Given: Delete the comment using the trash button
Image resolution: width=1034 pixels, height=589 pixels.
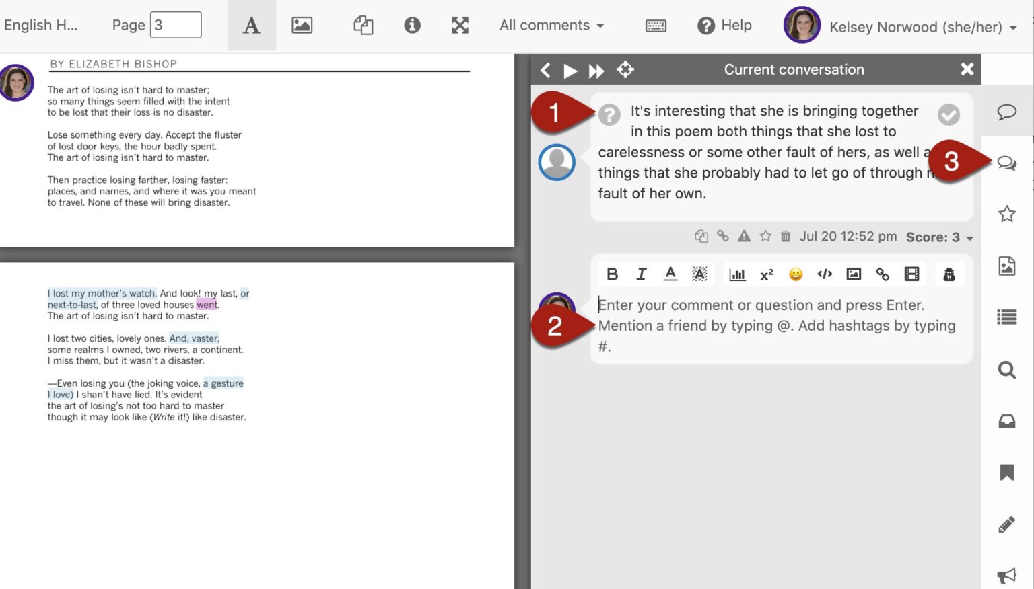Looking at the screenshot, I should pos(786,237).
